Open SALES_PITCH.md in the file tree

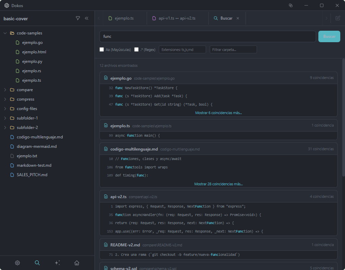pyautogui.click(x=32, y=175)
